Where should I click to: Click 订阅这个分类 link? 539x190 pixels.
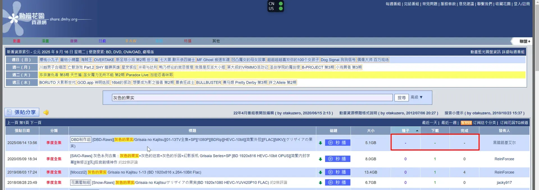pos(485,123)
